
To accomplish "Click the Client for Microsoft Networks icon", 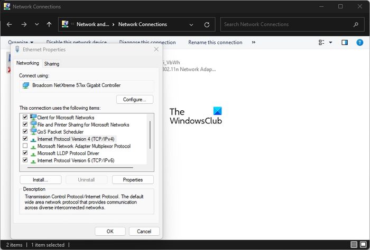I will pyautogui.click(x=33, y=117).
